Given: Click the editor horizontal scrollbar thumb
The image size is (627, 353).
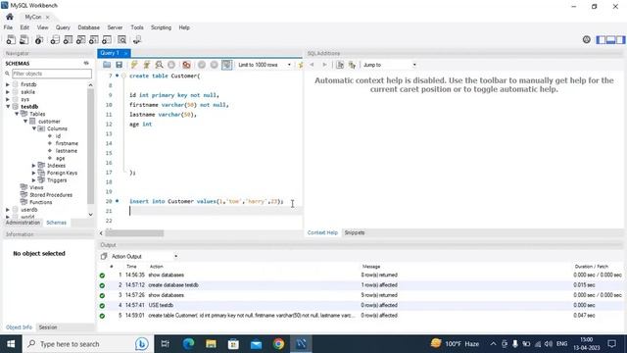Looking at the screenshot, I should click(134, 233).
